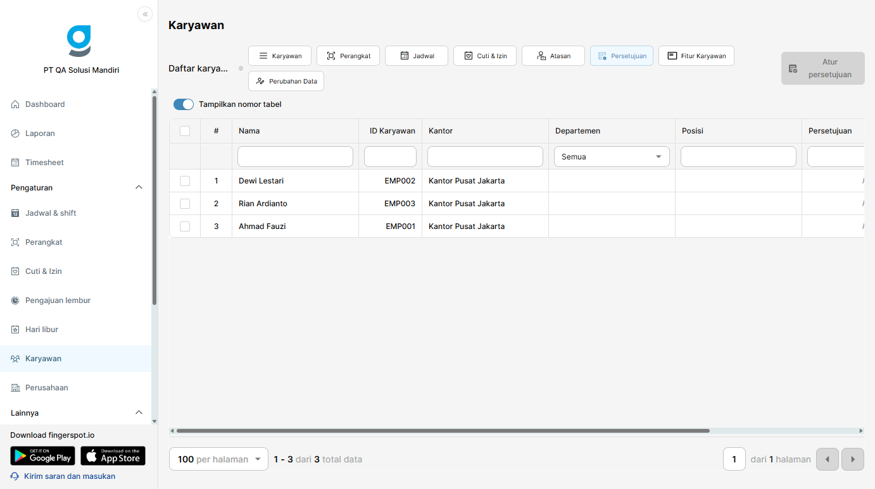This screenshot has width=875, height=489.
Task: Open the Departemen filter dropdown
Action: point(612,157)
